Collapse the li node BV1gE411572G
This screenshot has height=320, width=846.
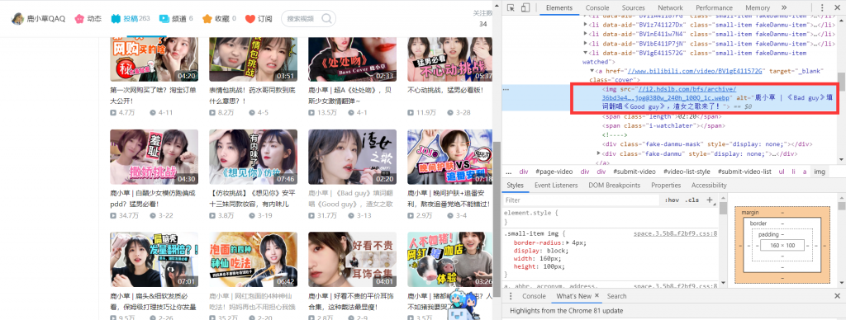(x=586, y=53)
